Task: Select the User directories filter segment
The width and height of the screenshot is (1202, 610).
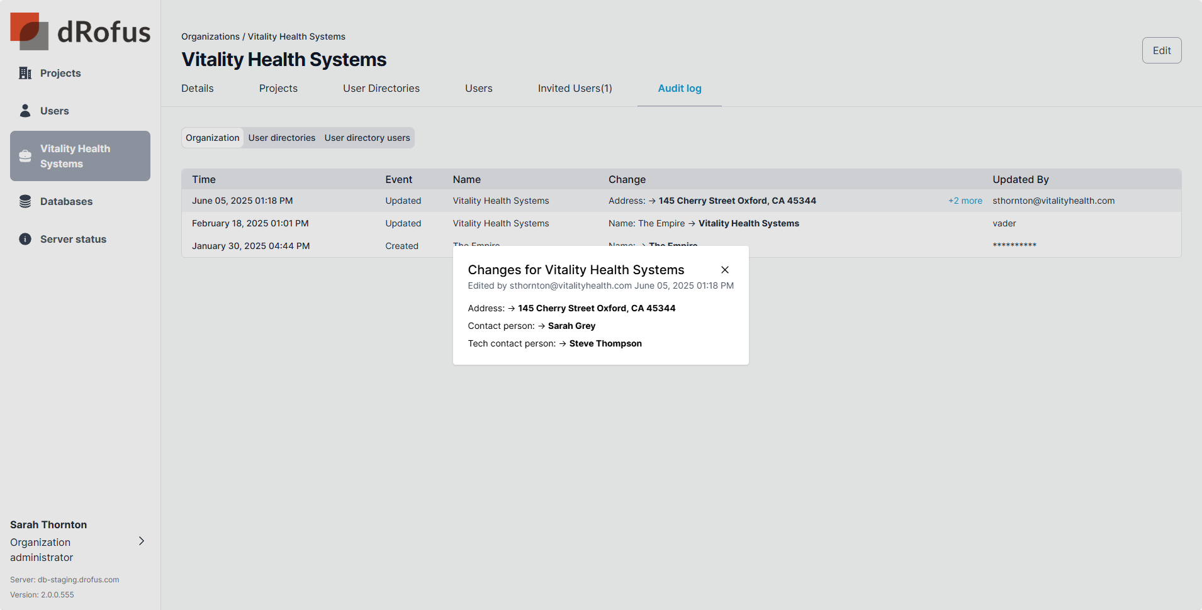Action: pos(282,138)
